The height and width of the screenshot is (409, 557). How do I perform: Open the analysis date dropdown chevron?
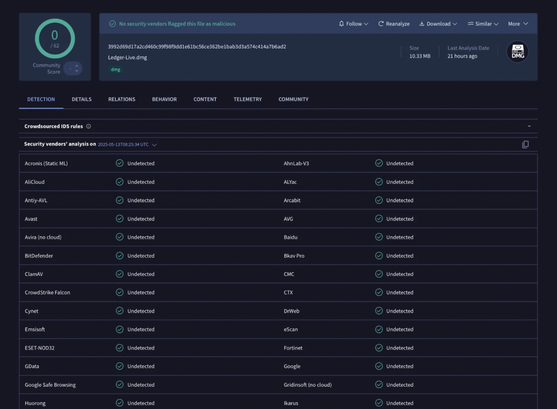point(154,145)
